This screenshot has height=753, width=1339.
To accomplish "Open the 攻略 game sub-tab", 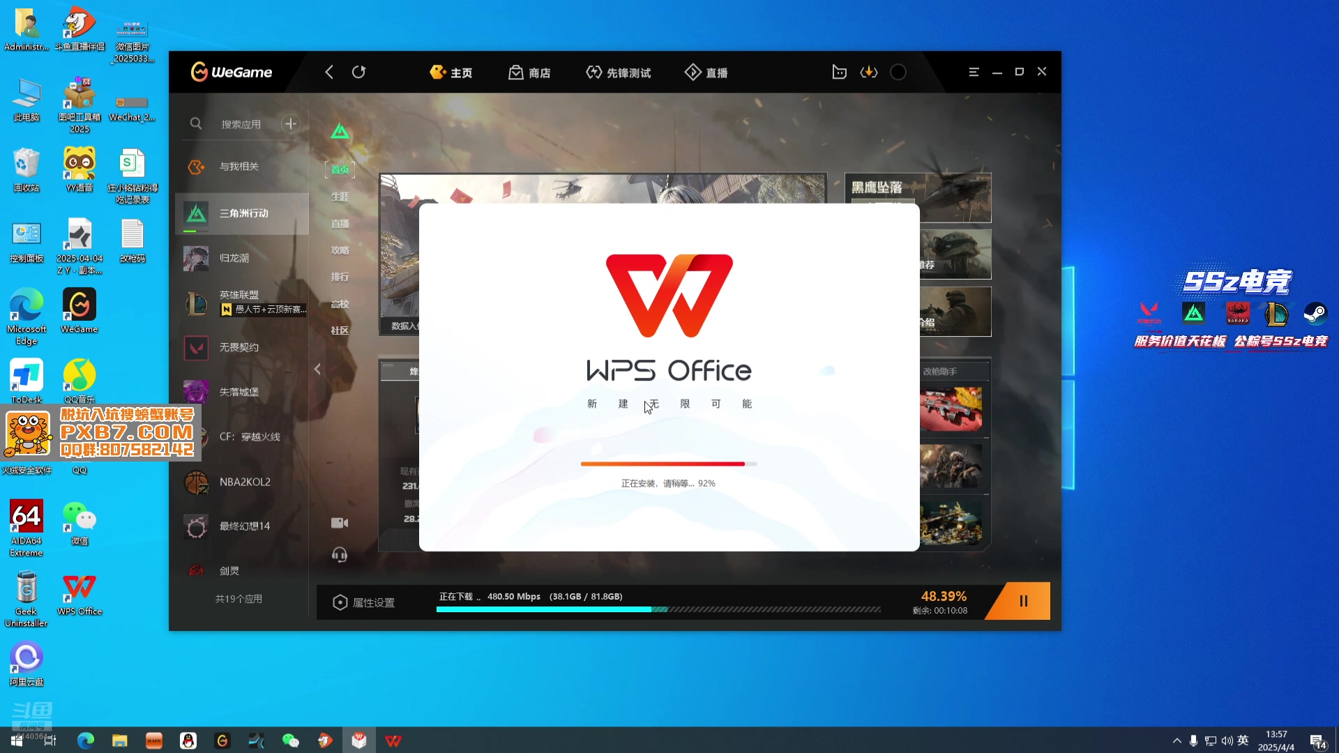I will (340, 250).
